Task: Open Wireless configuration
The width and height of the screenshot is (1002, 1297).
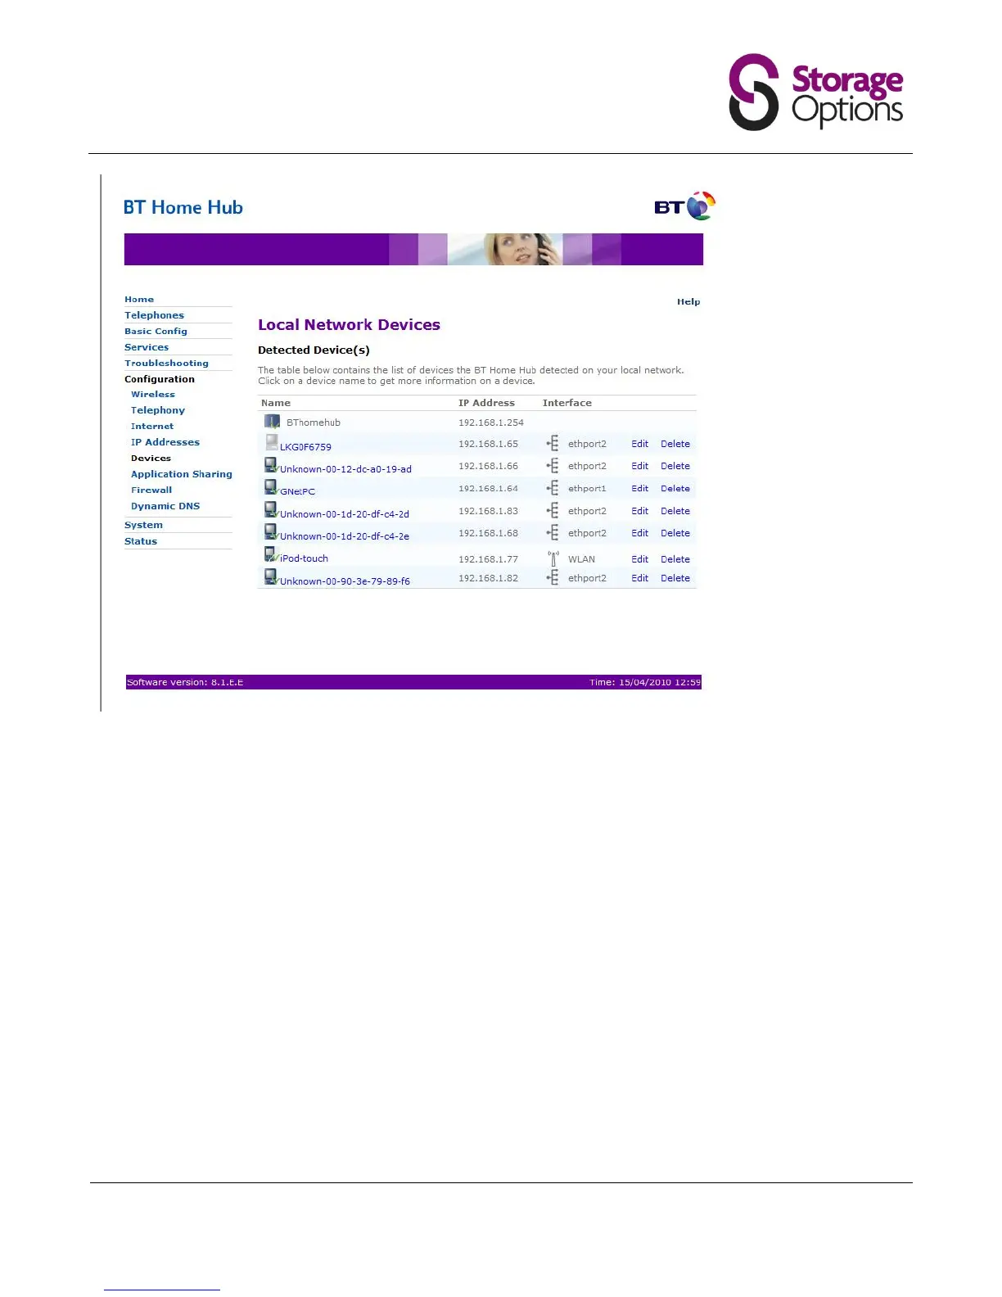Action: [x=153, y=395]
